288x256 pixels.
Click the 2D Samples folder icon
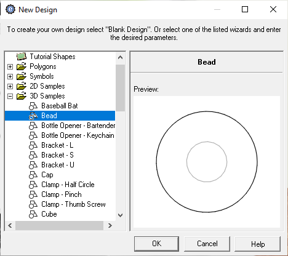(22, 86)
